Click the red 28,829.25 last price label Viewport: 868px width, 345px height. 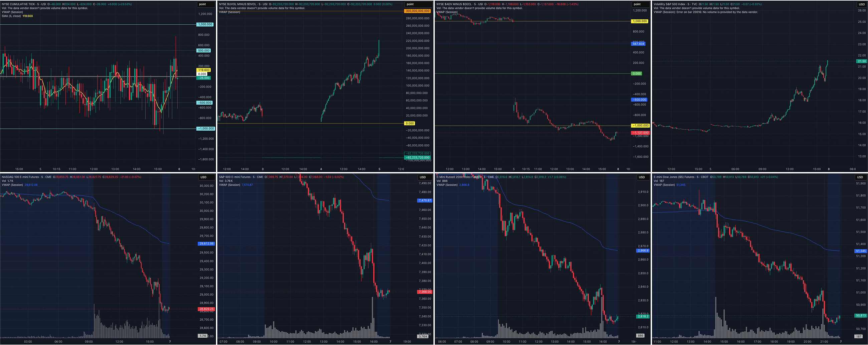[206, 309]
